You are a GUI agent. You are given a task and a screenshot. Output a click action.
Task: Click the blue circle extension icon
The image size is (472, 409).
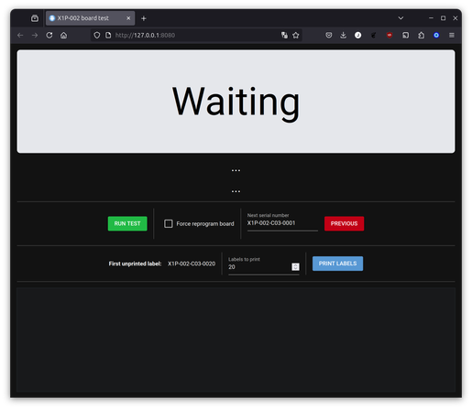pos(436,36)
